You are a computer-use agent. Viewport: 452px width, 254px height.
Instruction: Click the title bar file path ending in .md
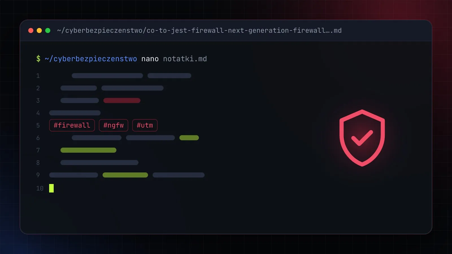[x=199, y=30]
